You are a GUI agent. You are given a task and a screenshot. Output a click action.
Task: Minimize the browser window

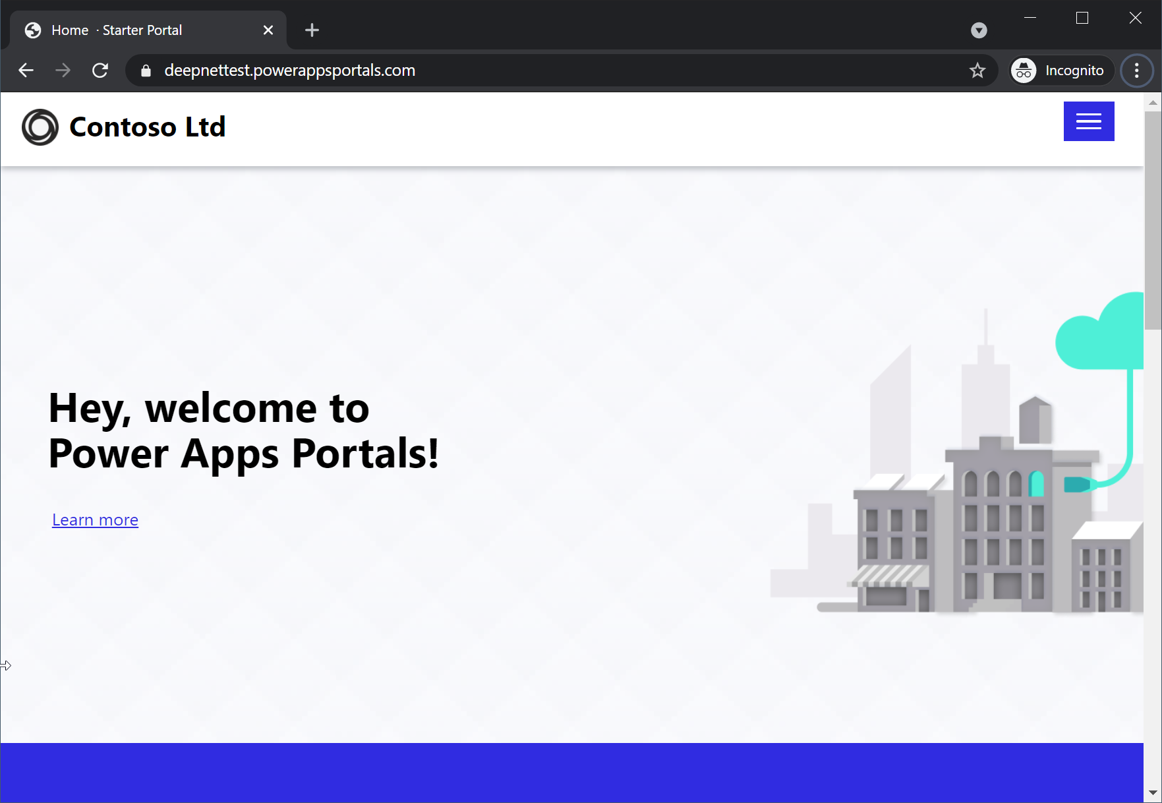click(1030, 18)
